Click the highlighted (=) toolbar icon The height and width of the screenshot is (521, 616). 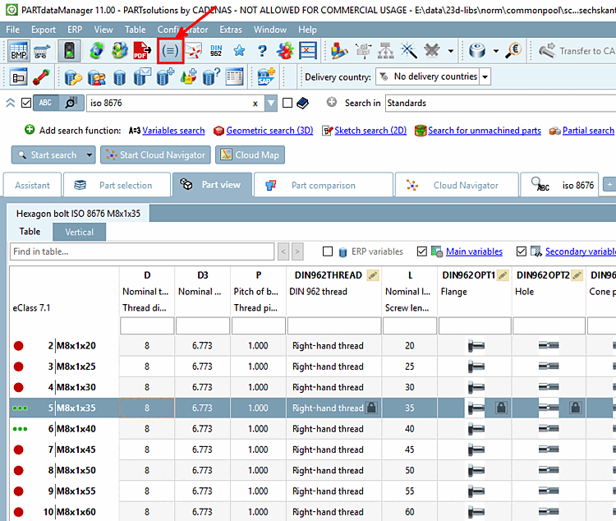(x=170, y=51)
